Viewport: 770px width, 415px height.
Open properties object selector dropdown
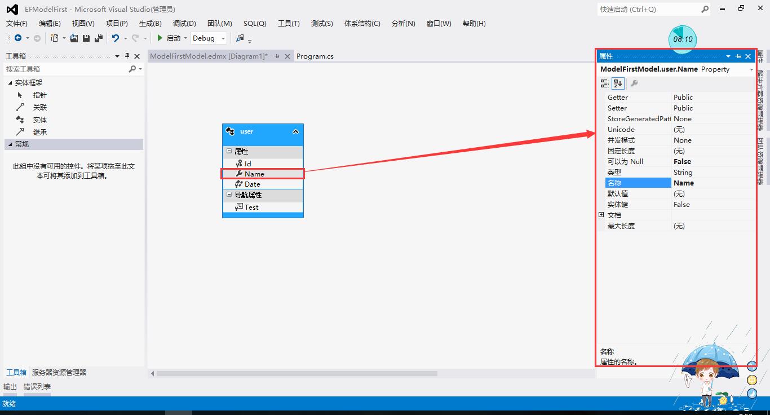(x=751, y=69)
